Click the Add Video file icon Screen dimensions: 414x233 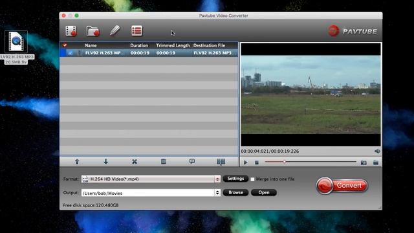[x=71, y=31]
